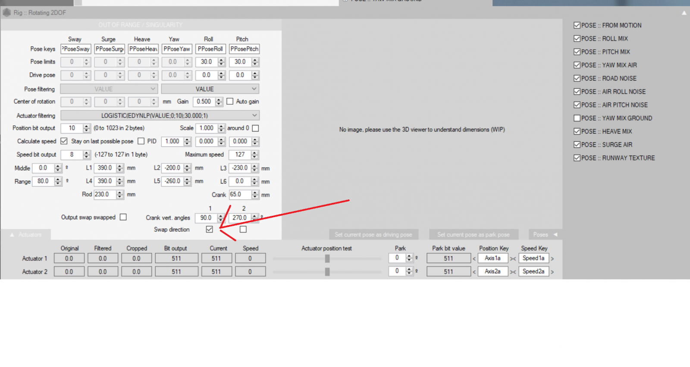Screen dimensions: 690x367
Task: Check the Output swap swapped box
Action: (x=123, y=217)
